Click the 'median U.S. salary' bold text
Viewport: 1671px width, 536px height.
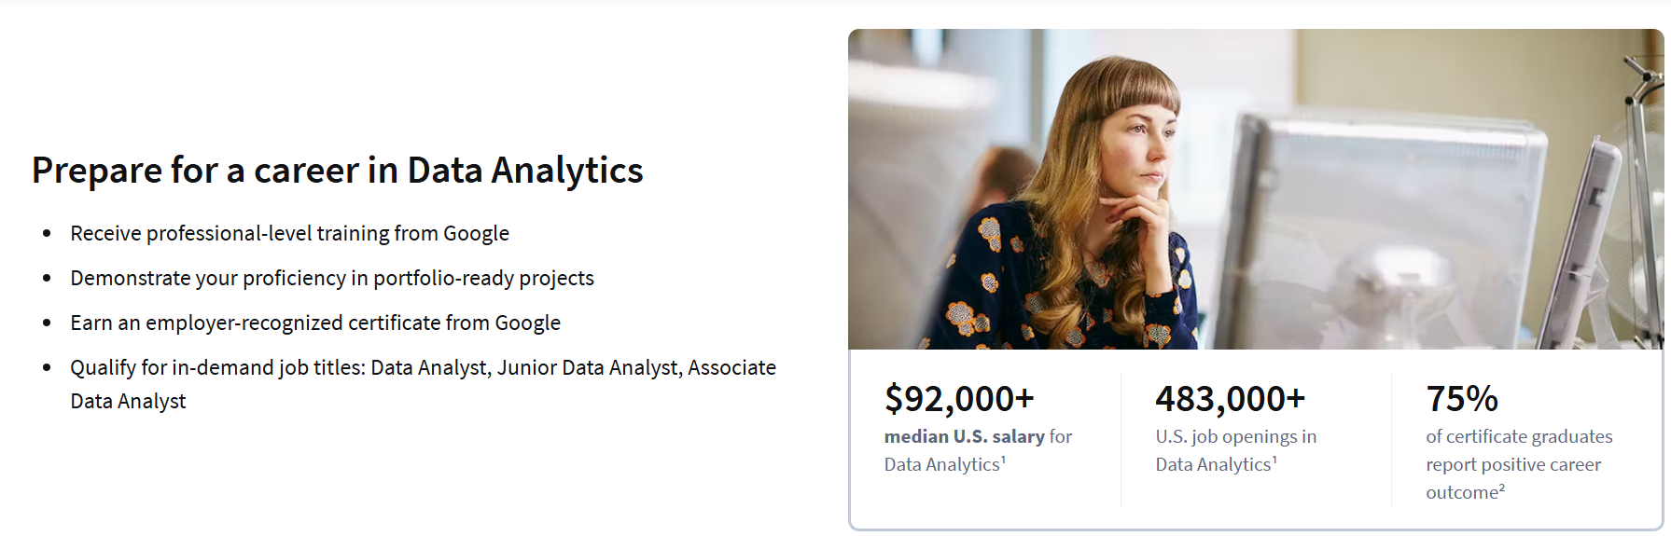(964, 436)
